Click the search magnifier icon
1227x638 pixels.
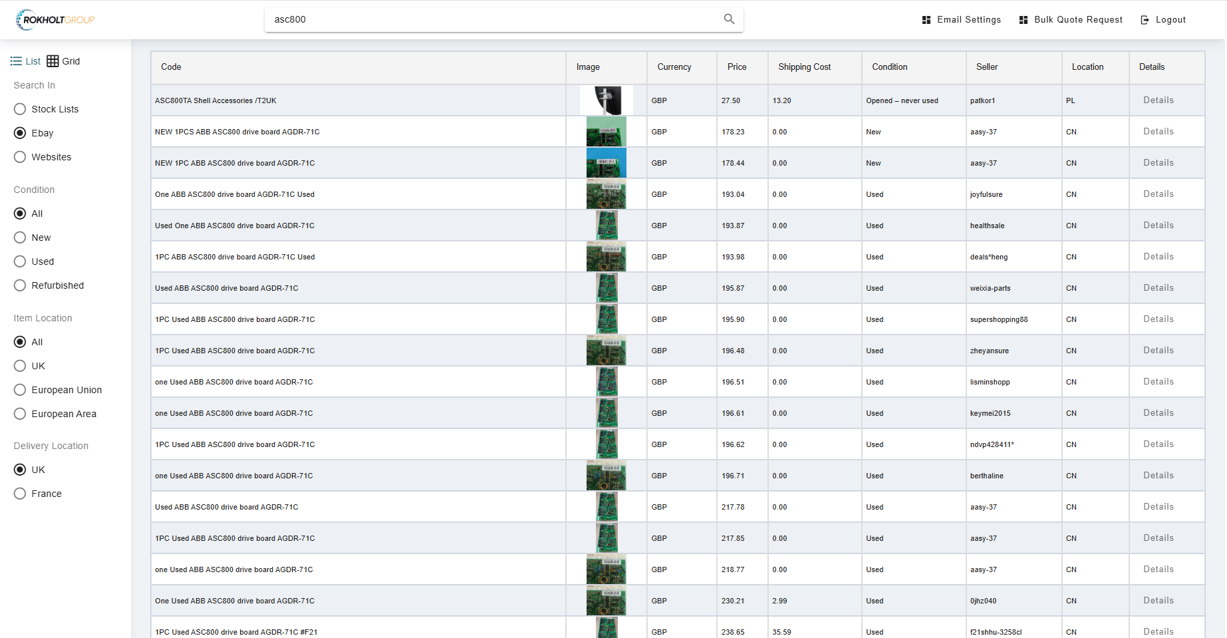[x=729, y=19]
